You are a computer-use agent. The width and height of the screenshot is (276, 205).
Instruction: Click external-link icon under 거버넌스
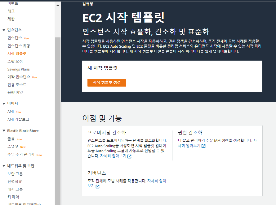coord(97,186)
